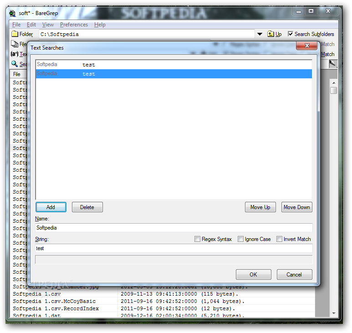The image size is (352, 333).
Task: Toggle Search Subfolders checkbox
Action: point(290,34)
